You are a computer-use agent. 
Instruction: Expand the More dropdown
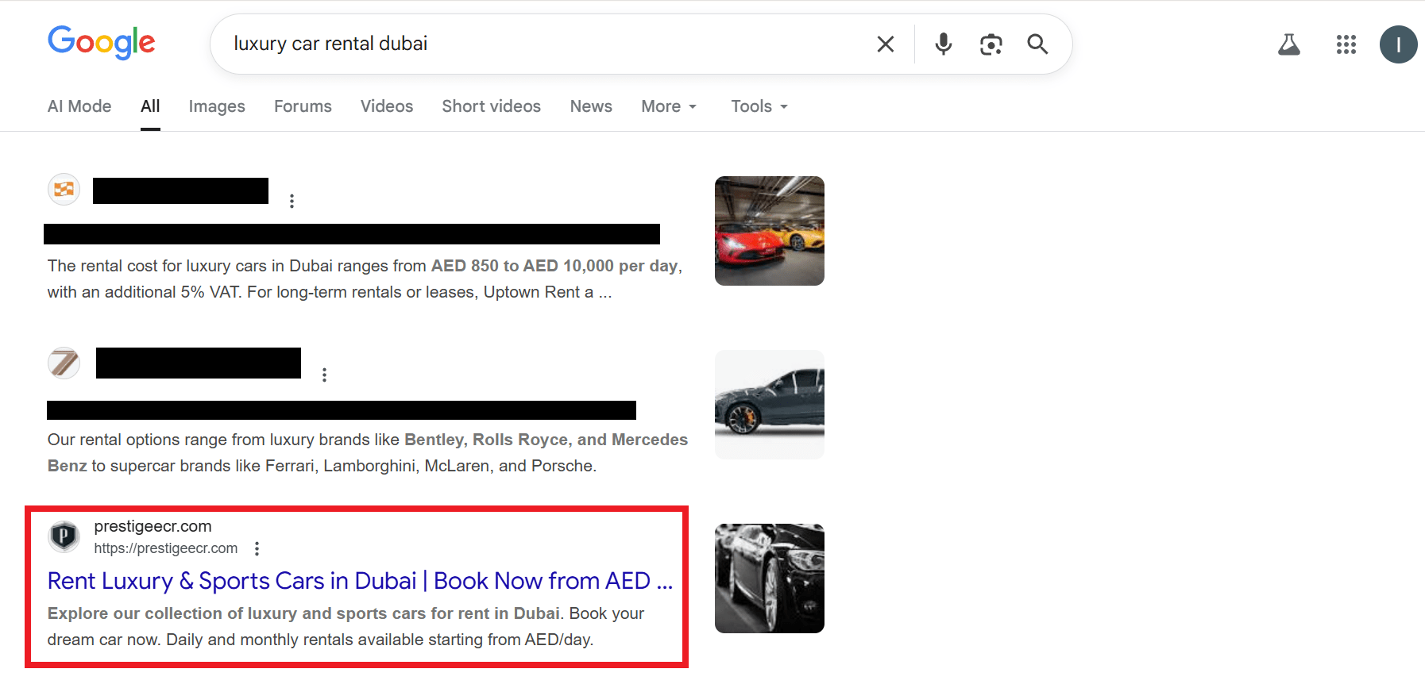[x=669, y=106]
